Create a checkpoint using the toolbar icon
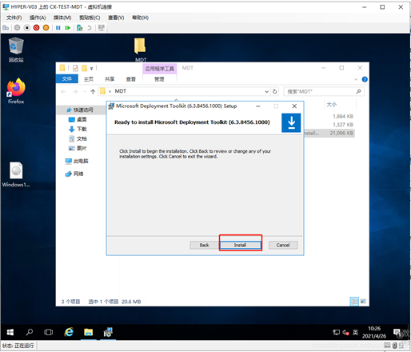This screenshot has height=352, width=411. point(79,27)
